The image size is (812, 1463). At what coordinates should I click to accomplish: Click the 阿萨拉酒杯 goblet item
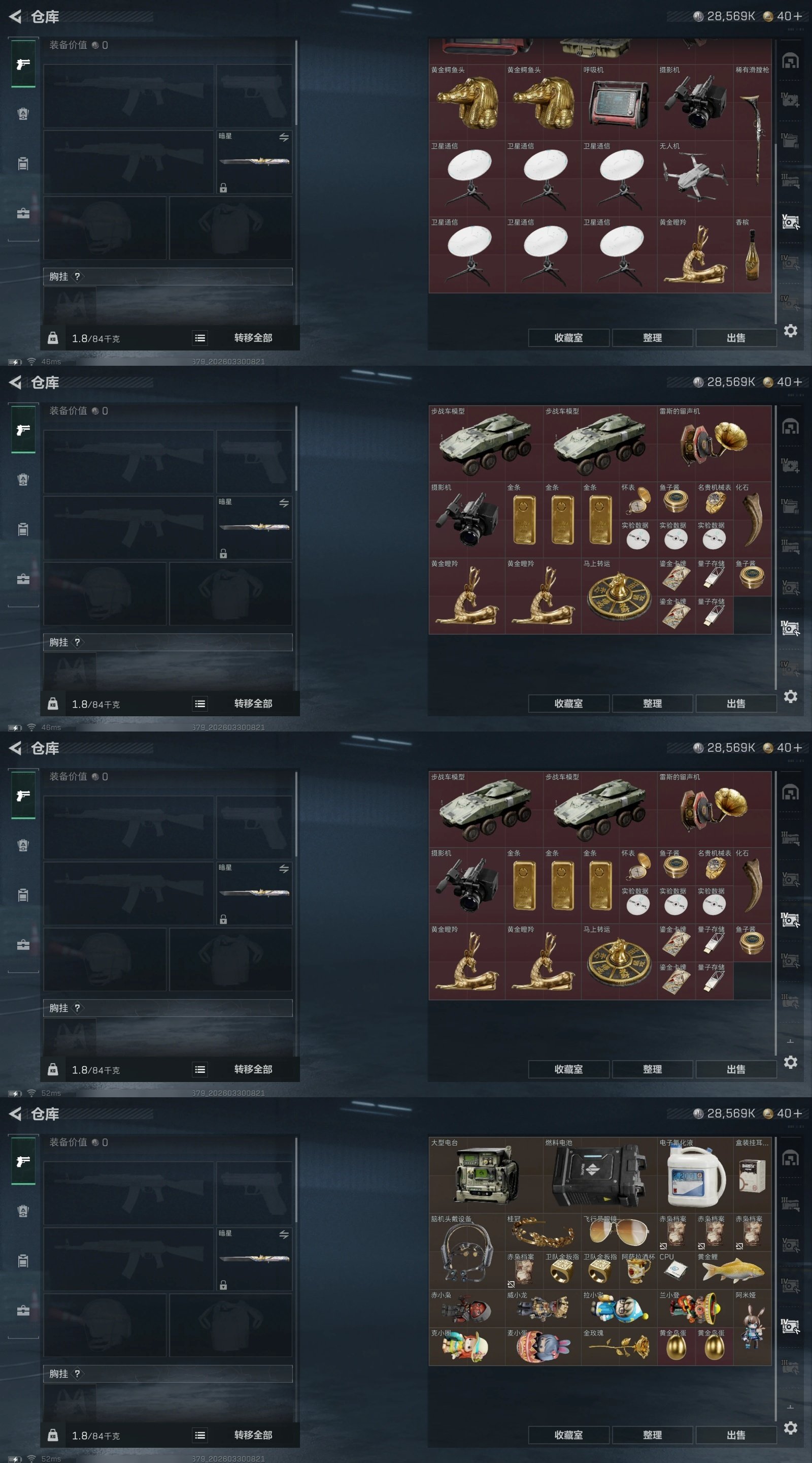[x=638, y=1270]
